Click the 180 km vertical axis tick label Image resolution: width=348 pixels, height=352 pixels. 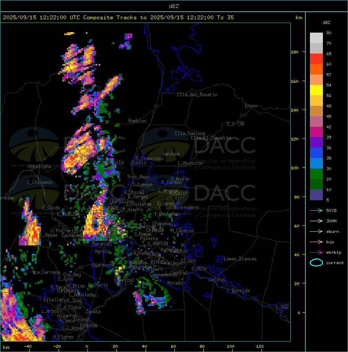click(x=294, y=52)
